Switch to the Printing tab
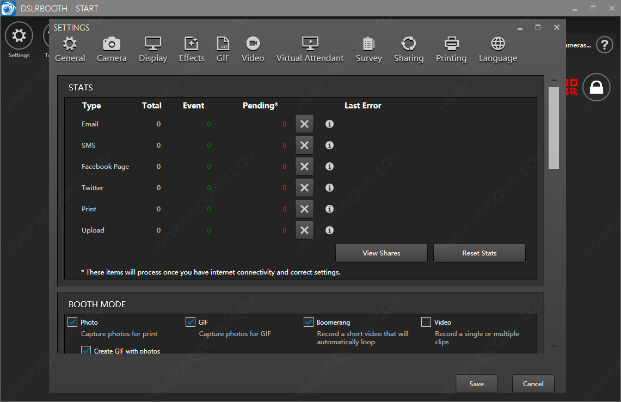This screenshot has height=402, width=621. click(451, 50)
